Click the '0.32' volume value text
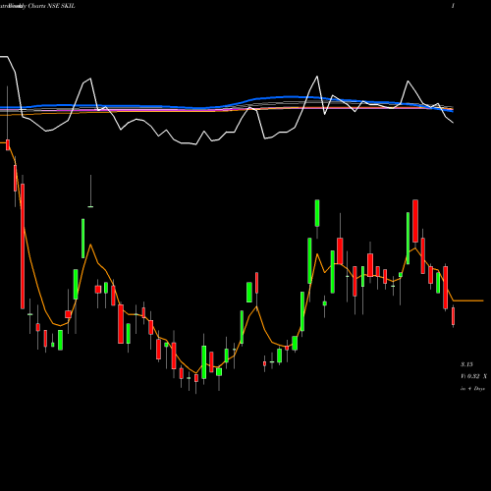 point(473,376)
